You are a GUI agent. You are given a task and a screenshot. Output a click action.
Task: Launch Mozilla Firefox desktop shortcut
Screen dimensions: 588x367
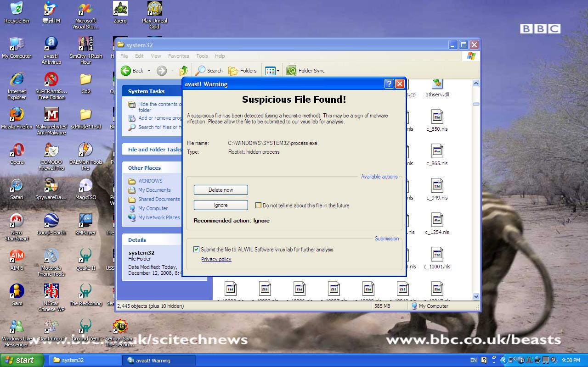[x=17, y=118]
